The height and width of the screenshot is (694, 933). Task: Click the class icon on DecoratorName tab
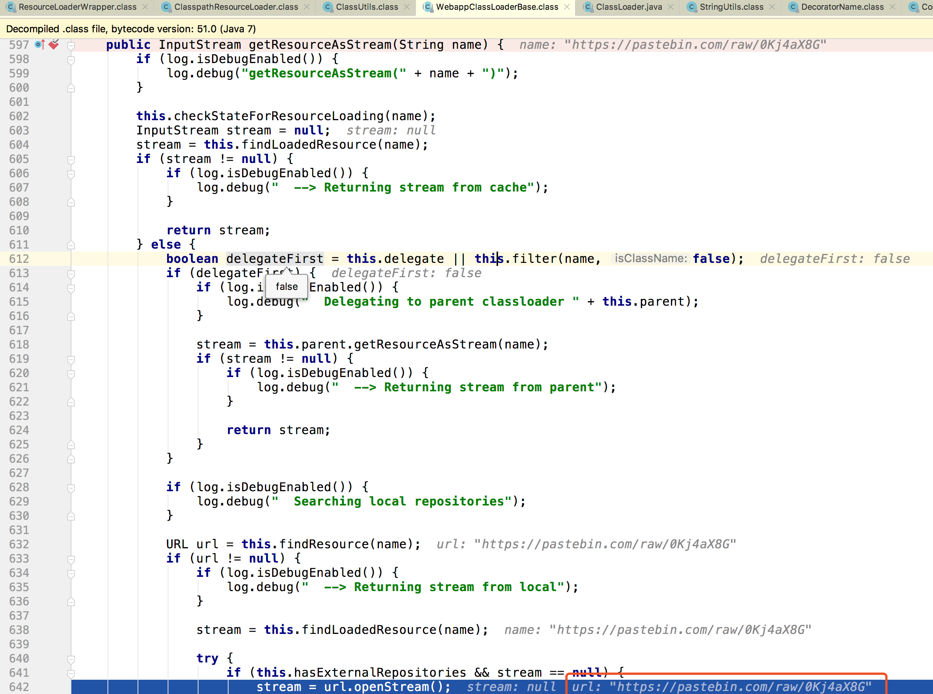[793, 7]
